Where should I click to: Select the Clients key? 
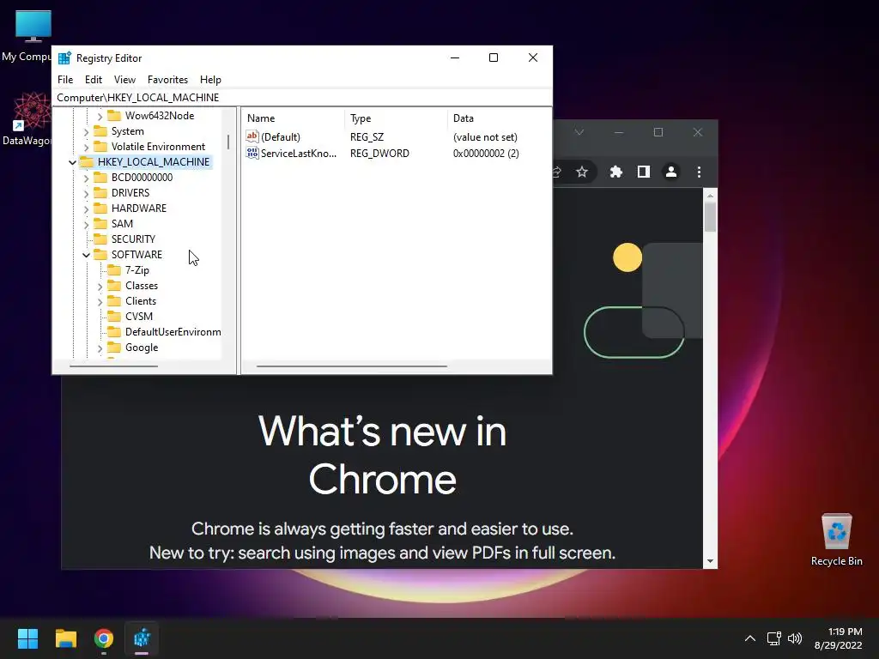(x=141, y=301)
